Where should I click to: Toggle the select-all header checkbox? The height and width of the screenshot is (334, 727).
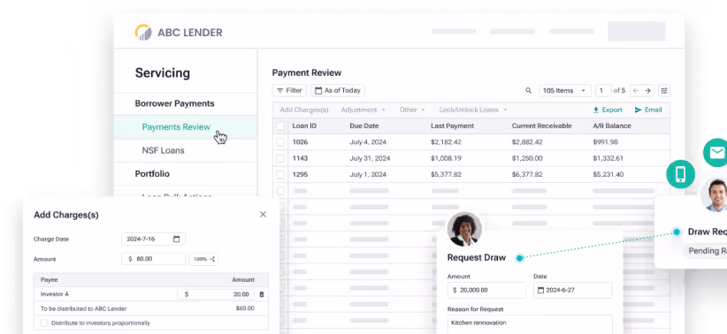coord(280,126)
